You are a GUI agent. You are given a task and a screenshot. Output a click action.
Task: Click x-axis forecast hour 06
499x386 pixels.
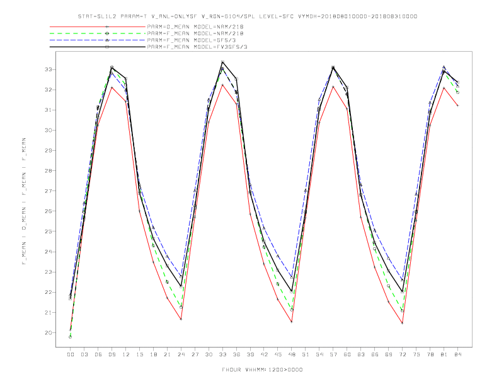tap(98, 354)
